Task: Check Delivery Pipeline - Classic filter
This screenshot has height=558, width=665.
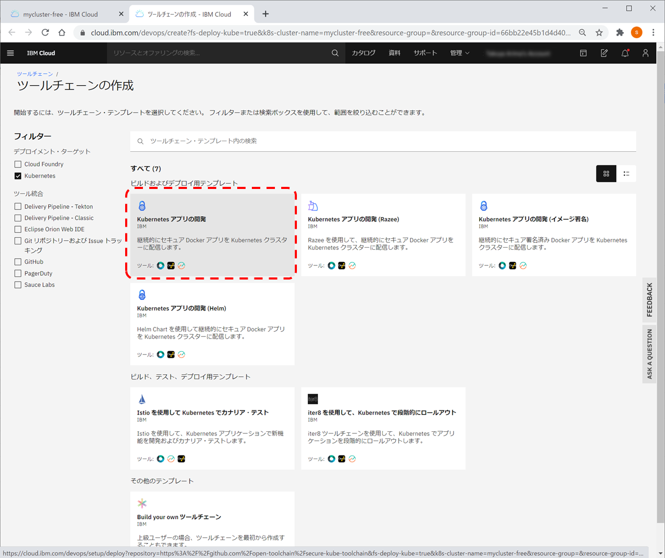Action: (x=18, y=218)
